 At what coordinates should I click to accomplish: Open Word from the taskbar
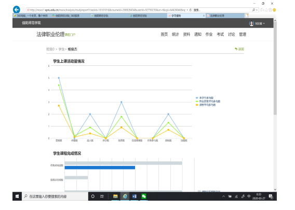click(135, 197)
